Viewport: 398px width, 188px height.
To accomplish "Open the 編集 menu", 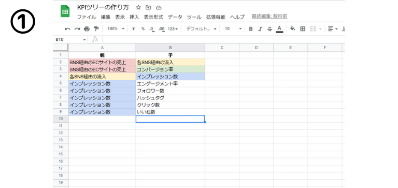I will click(106, 17).
